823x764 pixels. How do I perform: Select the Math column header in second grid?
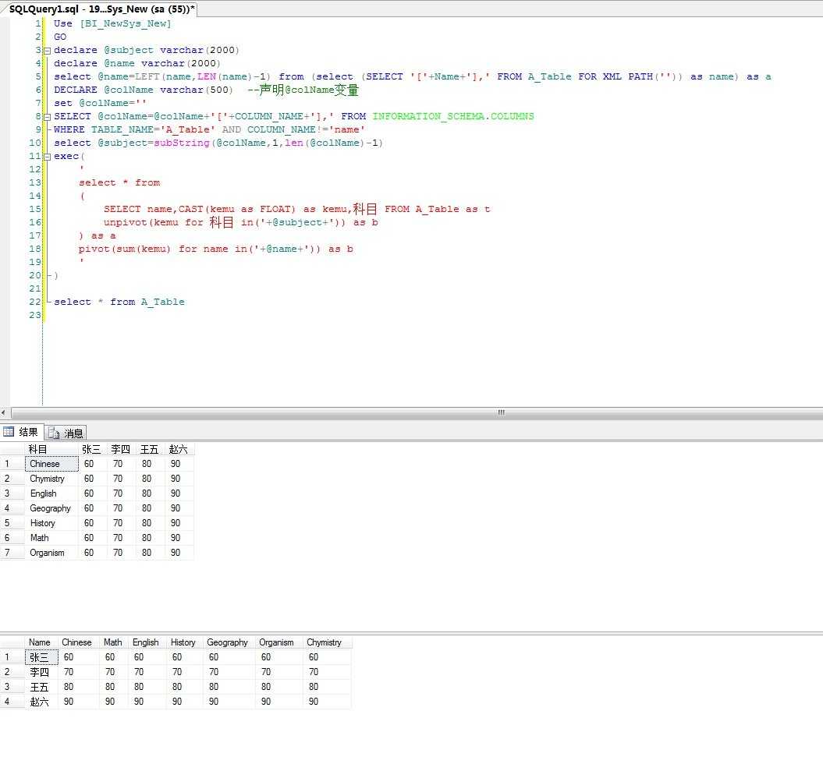pyautogui.click(x=114, y=642)
